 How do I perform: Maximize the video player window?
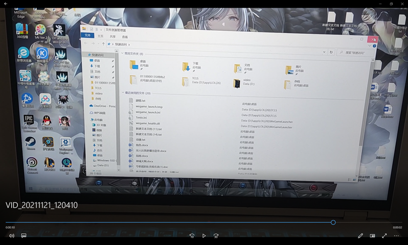pos(391,4)
